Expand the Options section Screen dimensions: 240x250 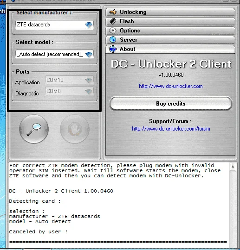(170, 31)
